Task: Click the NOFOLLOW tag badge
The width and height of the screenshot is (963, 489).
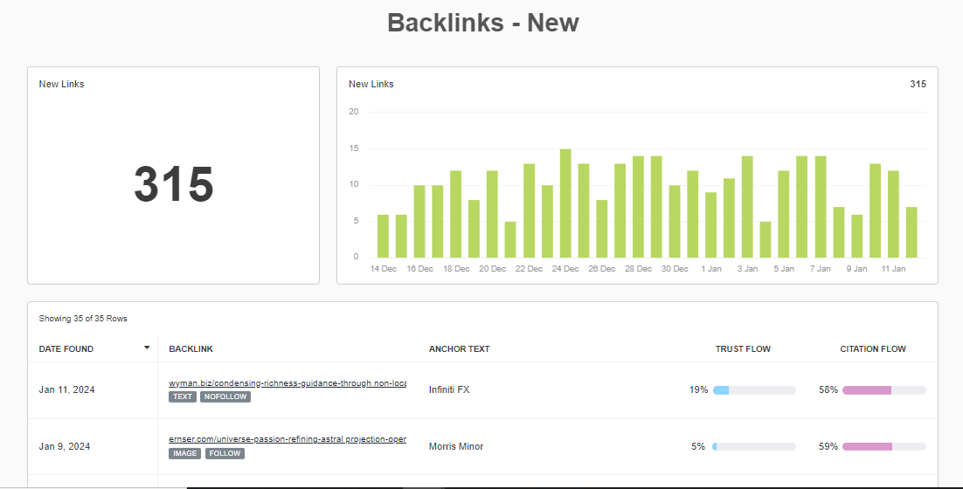Action: pyautogui.click(x=225, y=396)
